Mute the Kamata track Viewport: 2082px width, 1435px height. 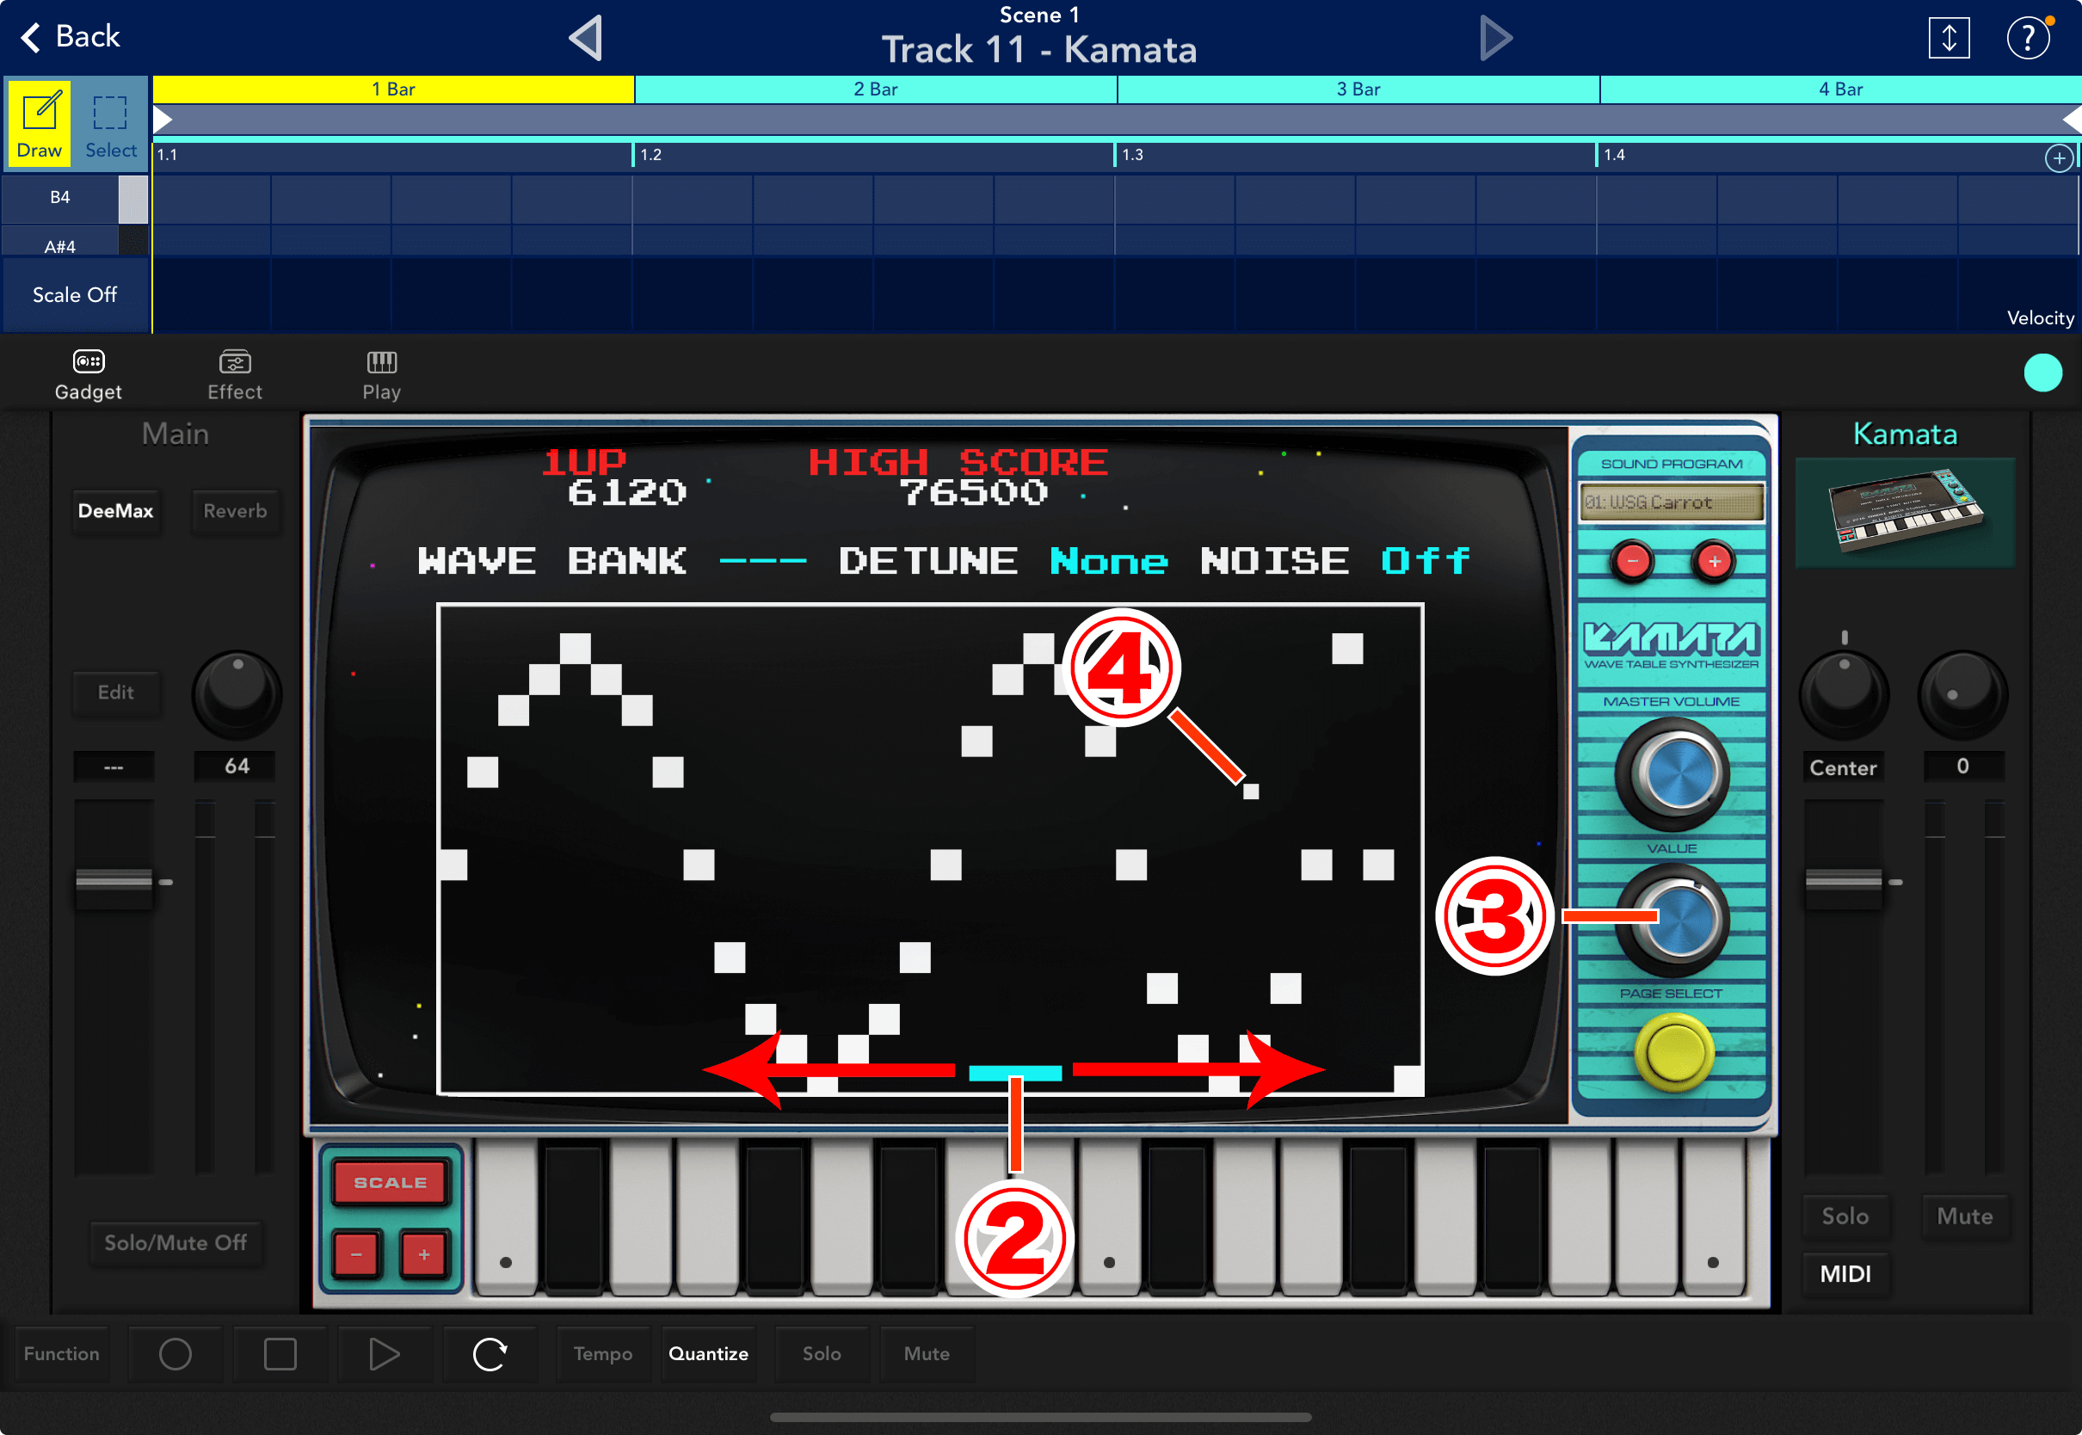1964,1216
